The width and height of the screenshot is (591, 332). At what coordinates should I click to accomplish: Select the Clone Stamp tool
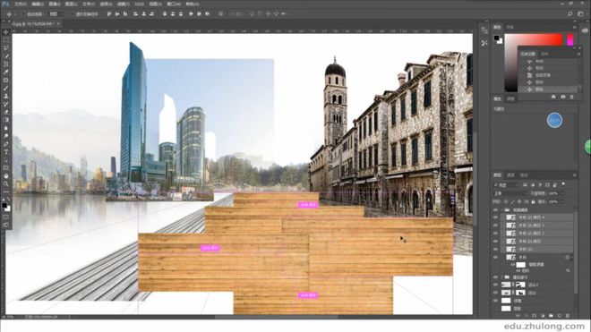coord(5,96)
